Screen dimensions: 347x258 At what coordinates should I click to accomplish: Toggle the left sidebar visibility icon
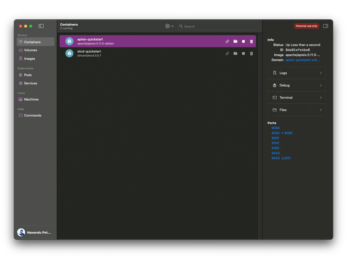[41, 26]
